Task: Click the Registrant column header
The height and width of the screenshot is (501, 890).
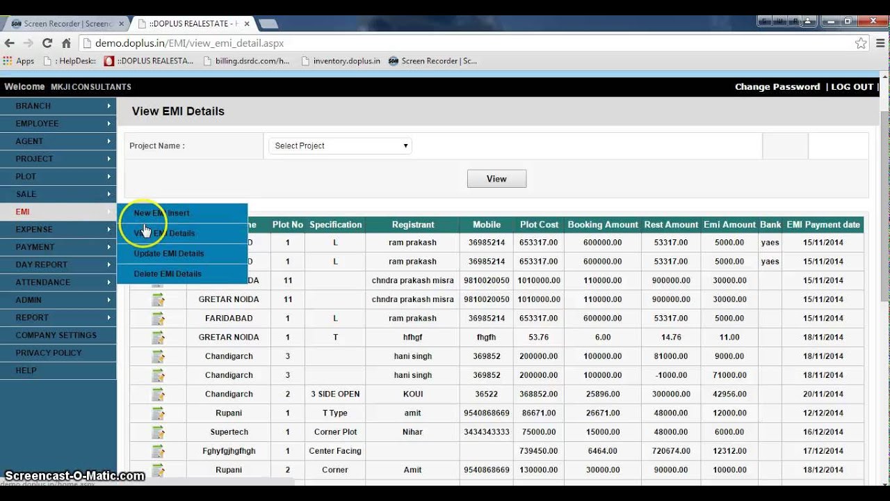Action: coord(412,225)
